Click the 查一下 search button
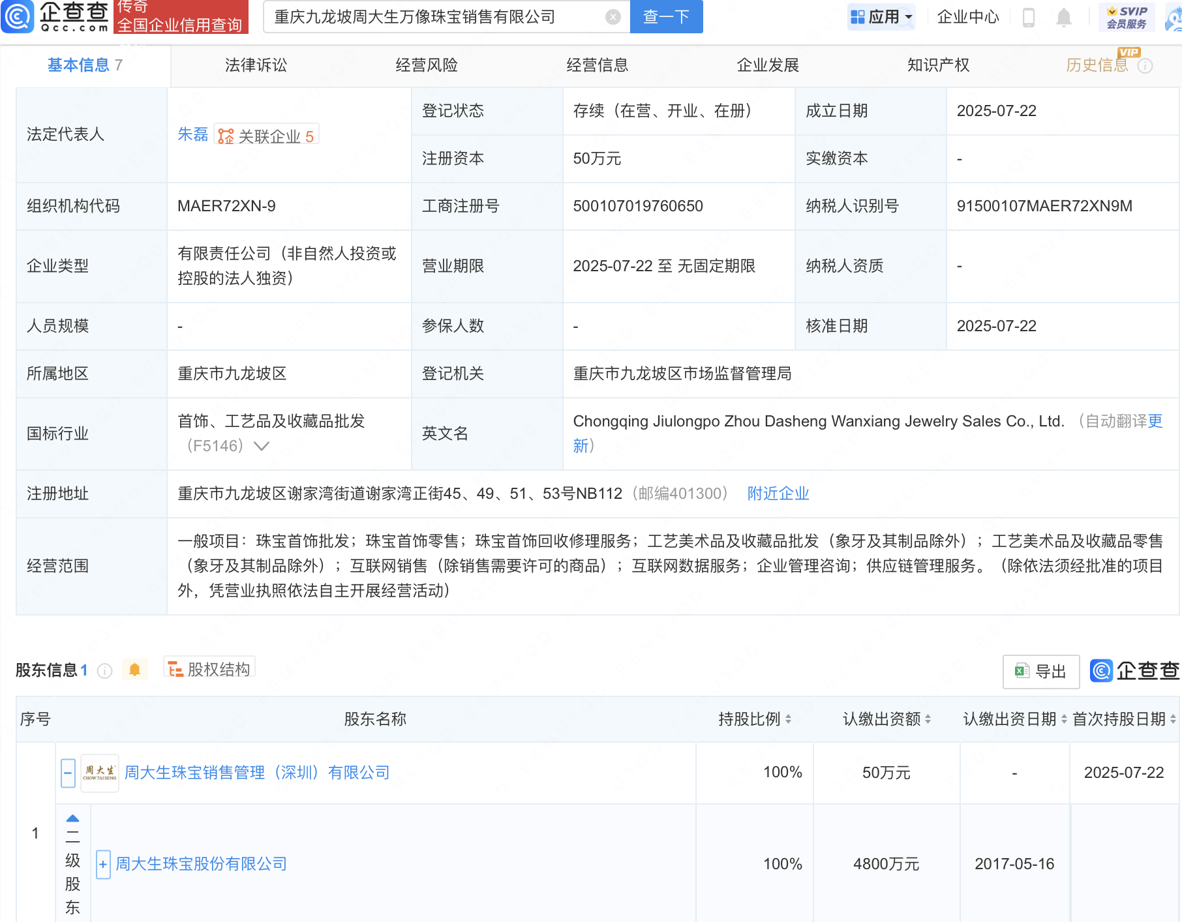The width and height of the screenshot is (1182, 922). [665, 17]
